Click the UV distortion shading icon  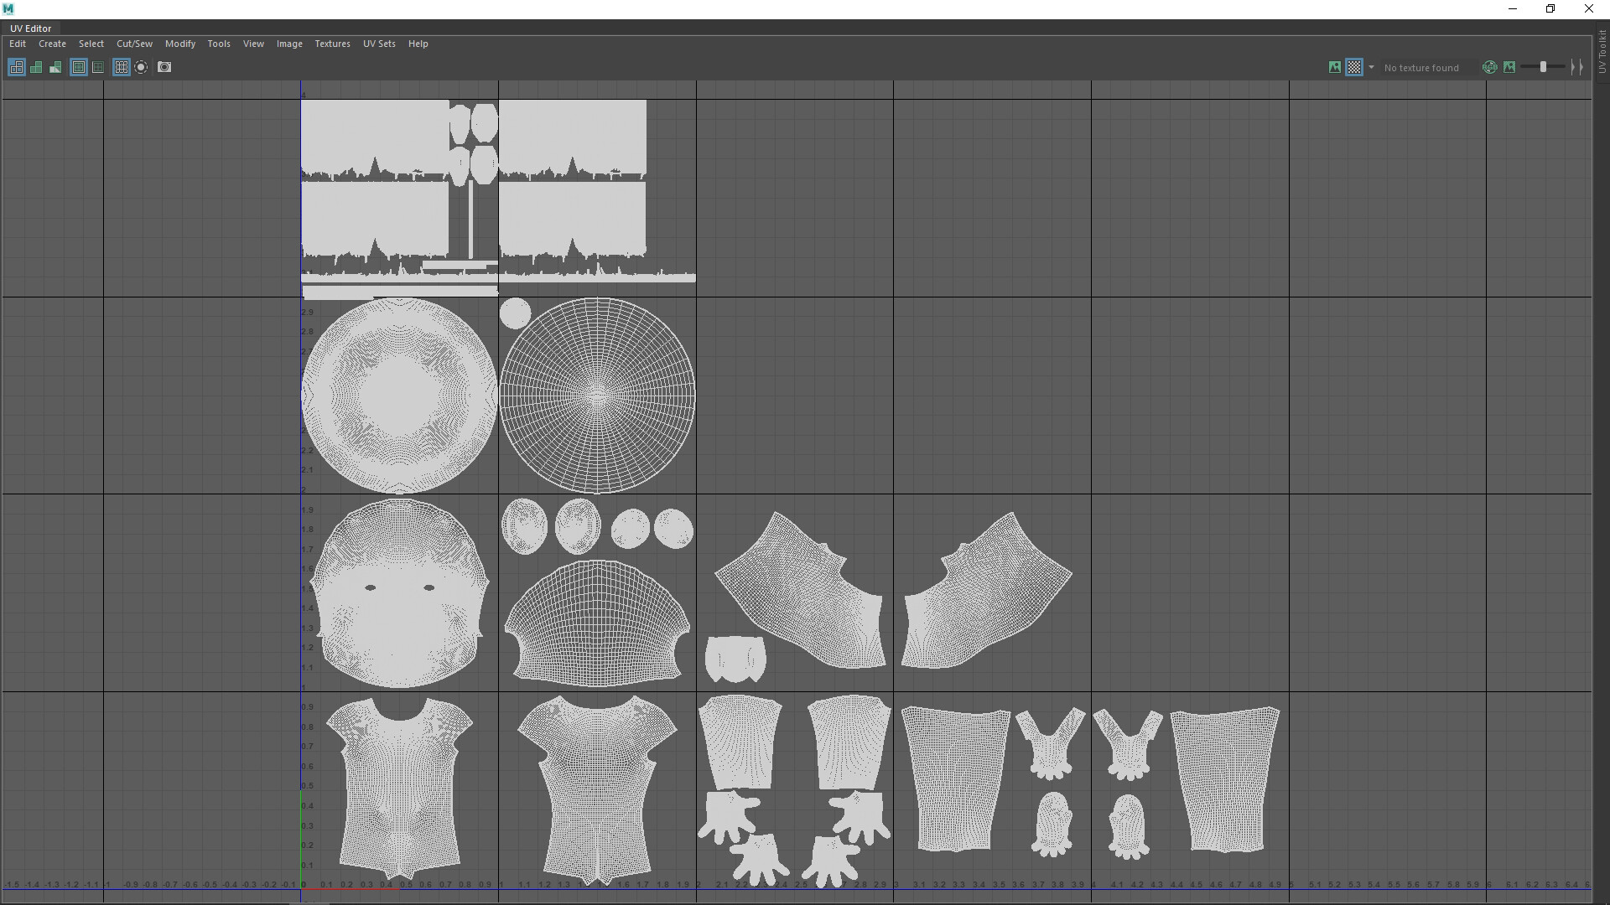pos(55,67)
